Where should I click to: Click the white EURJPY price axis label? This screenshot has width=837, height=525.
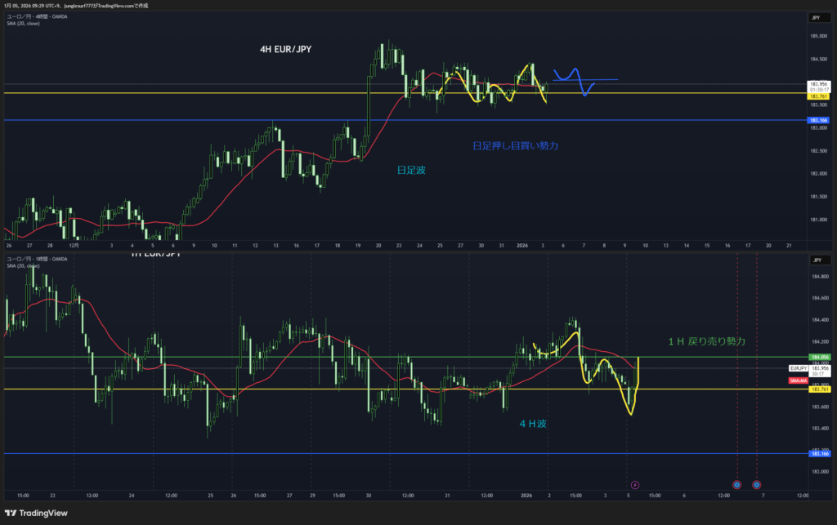tap(799, 368)
